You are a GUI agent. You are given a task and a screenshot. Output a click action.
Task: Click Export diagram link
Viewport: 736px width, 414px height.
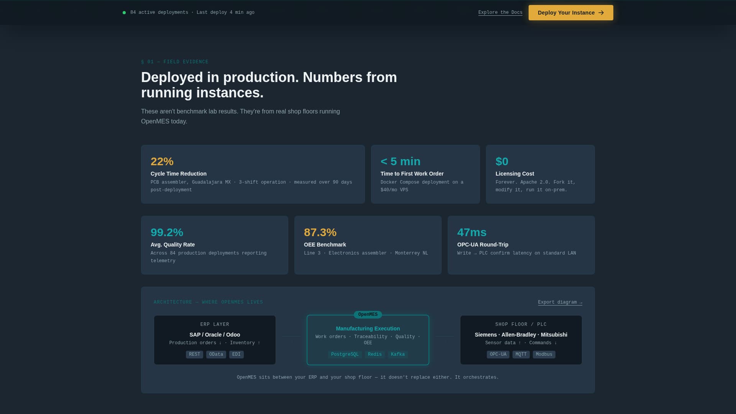560,302
